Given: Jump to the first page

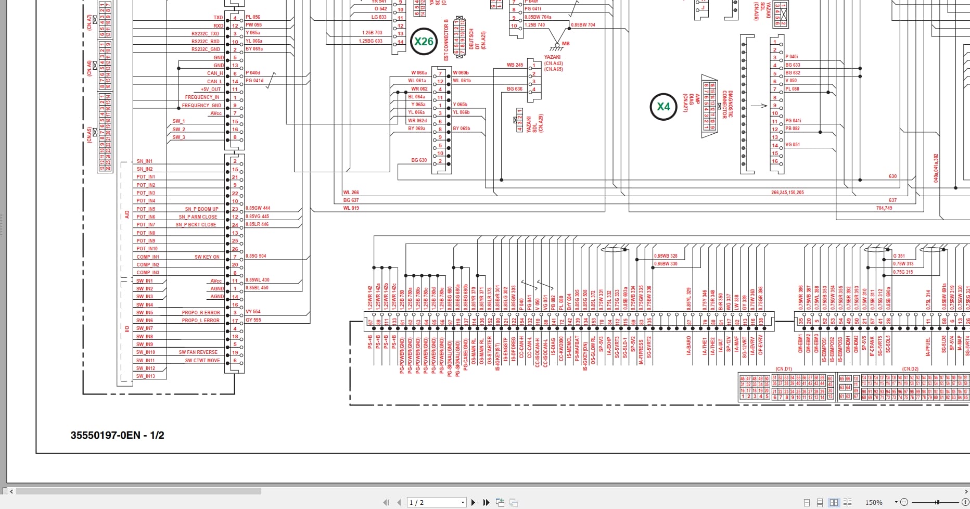Looking at the screenshot, I should pos(387,502).
